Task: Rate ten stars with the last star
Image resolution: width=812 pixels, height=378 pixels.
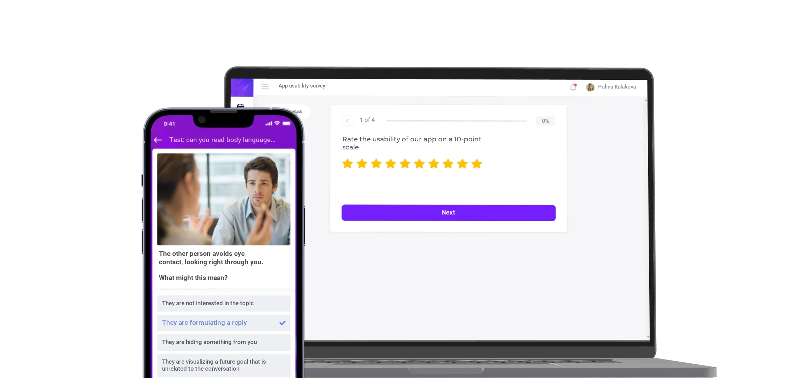Action: pos(477,163)
